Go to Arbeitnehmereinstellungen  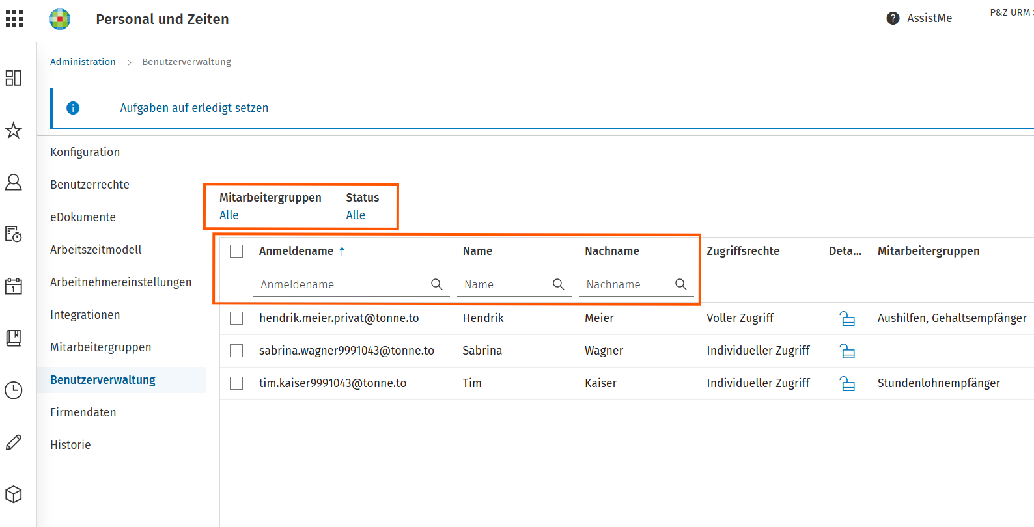coord(121,282)
